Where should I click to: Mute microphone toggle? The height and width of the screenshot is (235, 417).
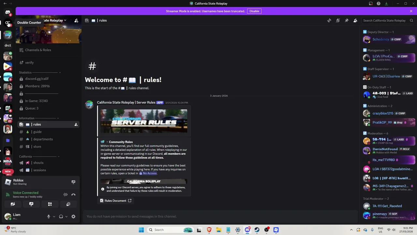pos(49,216)
